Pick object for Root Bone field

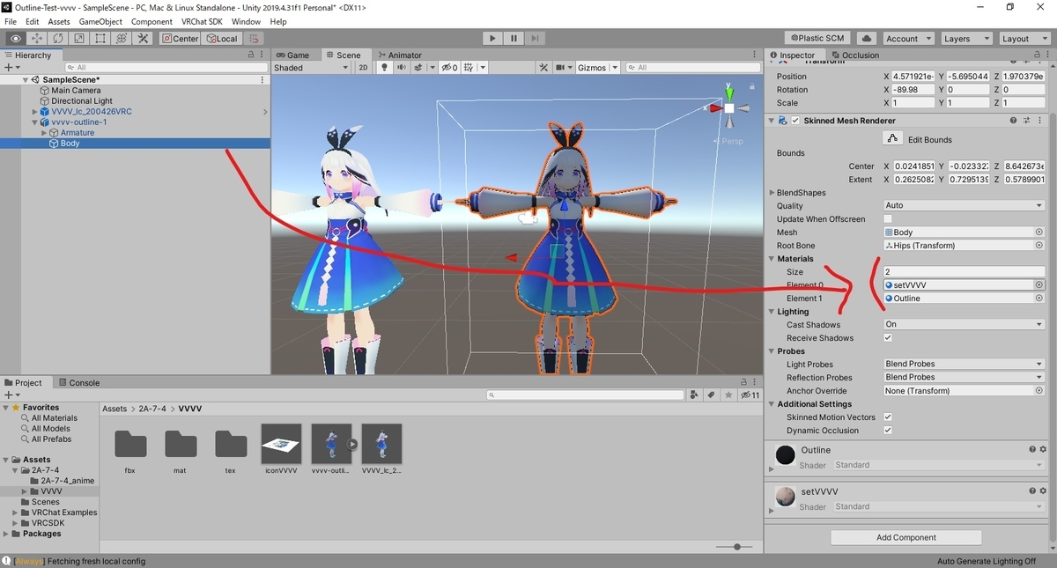1039,246
